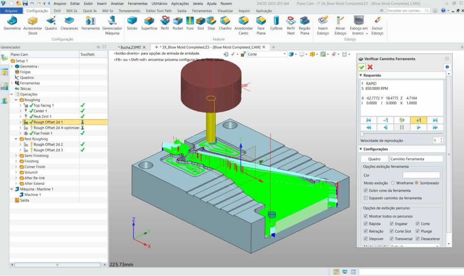
Task: Select the Face Plana feature icon
Action: click(261, 26)
